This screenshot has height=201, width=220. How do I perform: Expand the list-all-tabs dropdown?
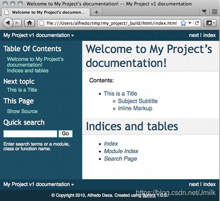[x=204, y=12]
